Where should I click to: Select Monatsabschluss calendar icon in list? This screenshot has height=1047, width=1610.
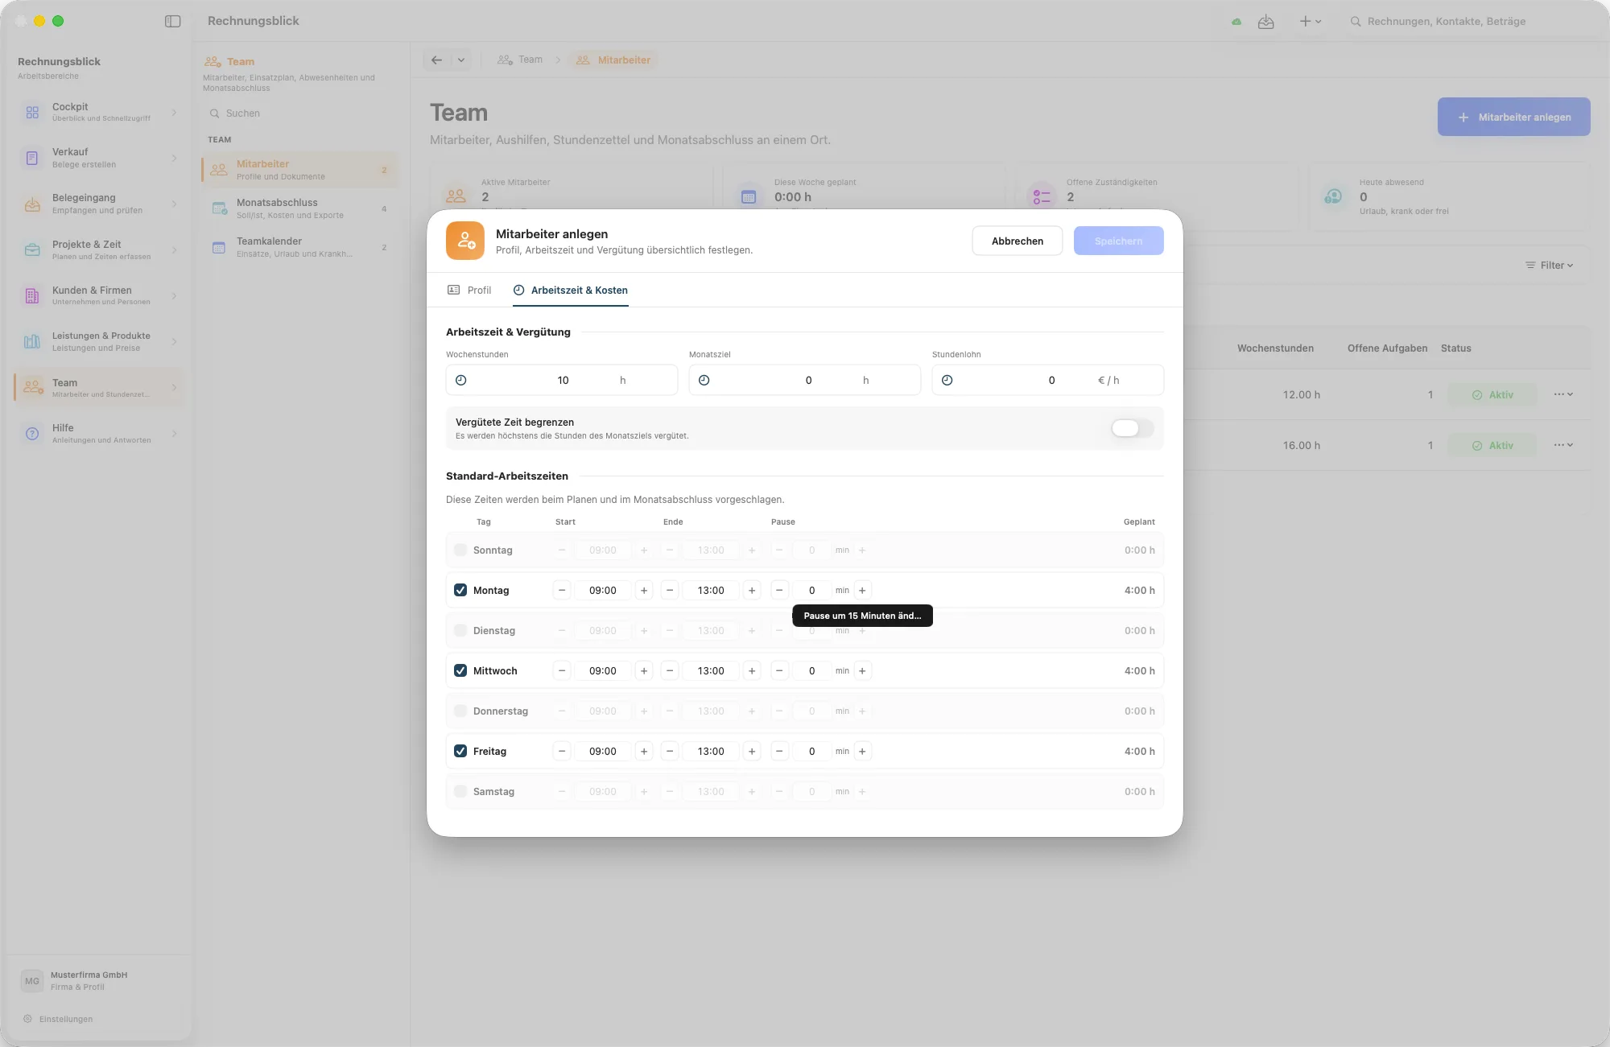[219, 208]
